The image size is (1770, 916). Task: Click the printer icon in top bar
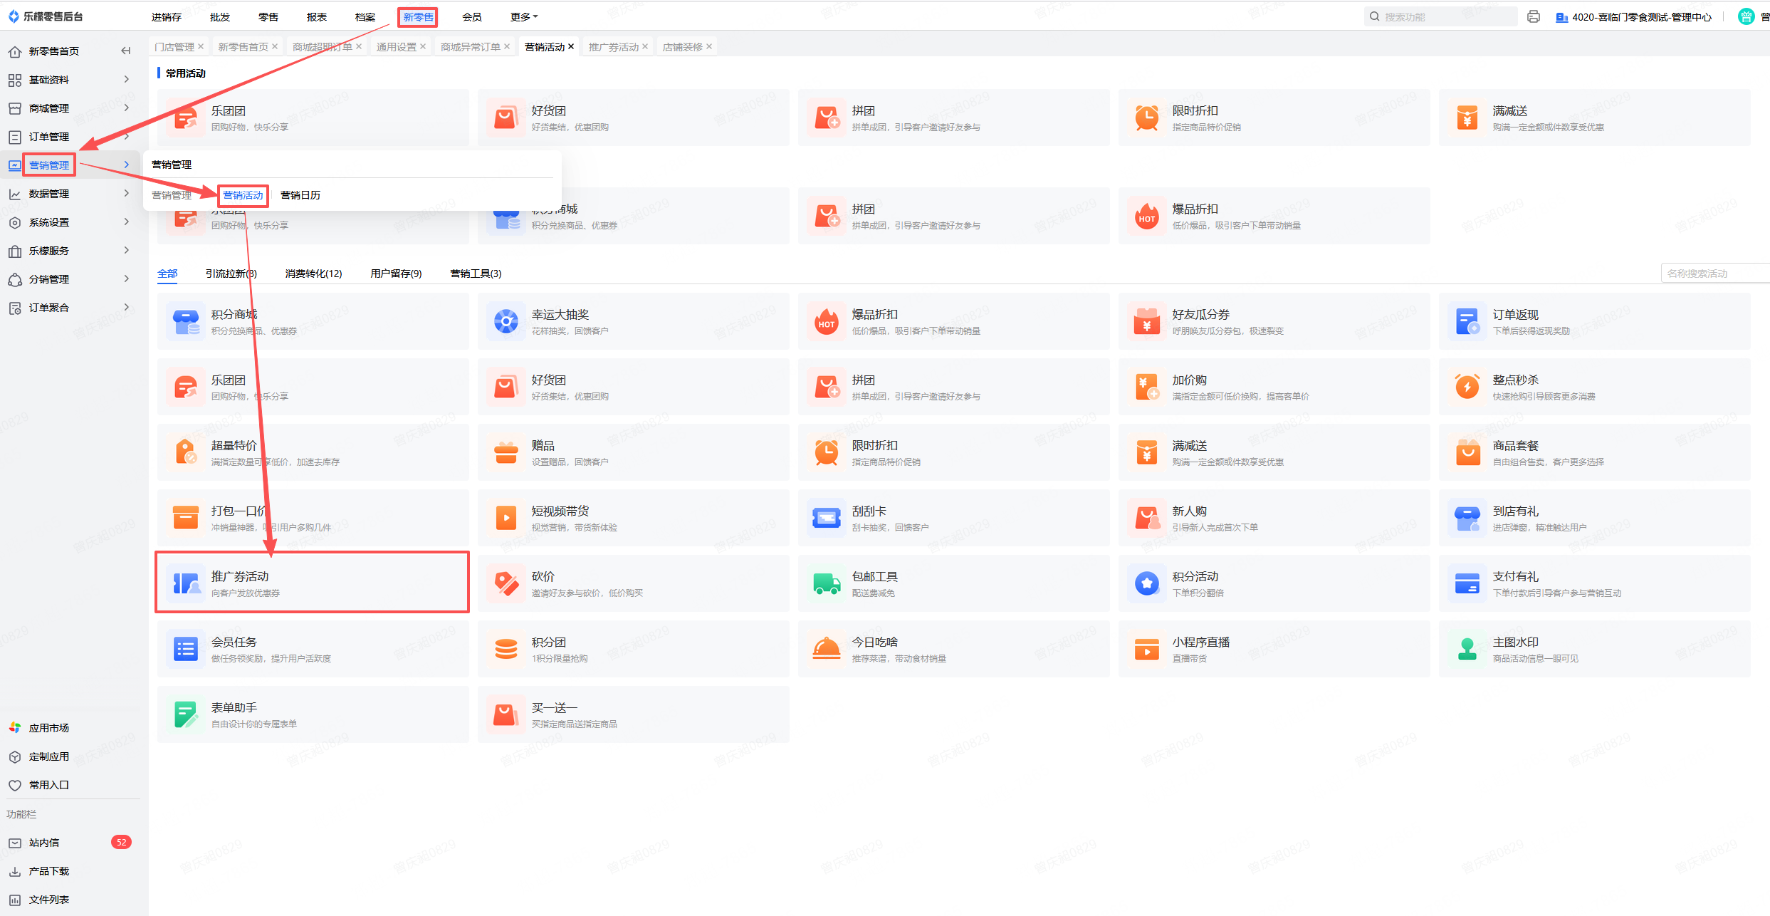1534,17
